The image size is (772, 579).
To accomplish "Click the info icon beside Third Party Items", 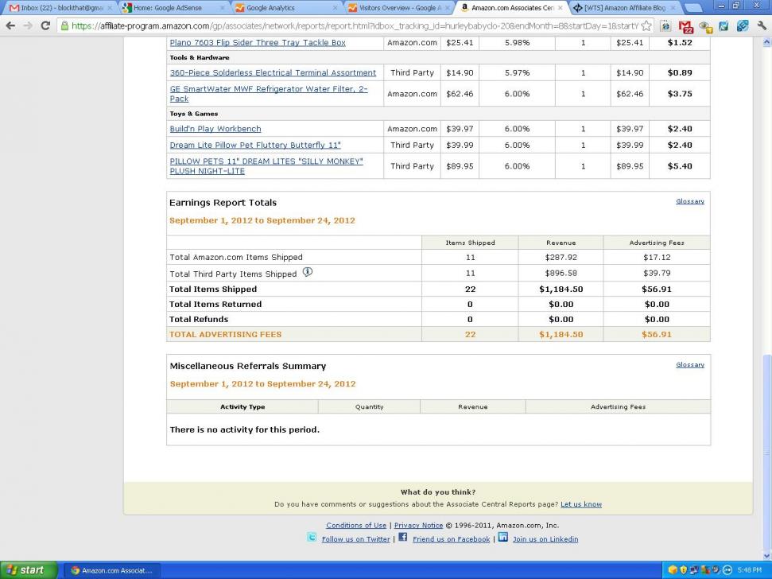I will 307,272.
